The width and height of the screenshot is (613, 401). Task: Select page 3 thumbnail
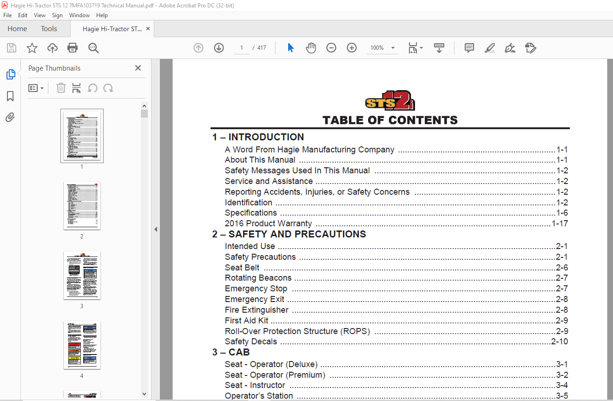[x=82, y=276]
